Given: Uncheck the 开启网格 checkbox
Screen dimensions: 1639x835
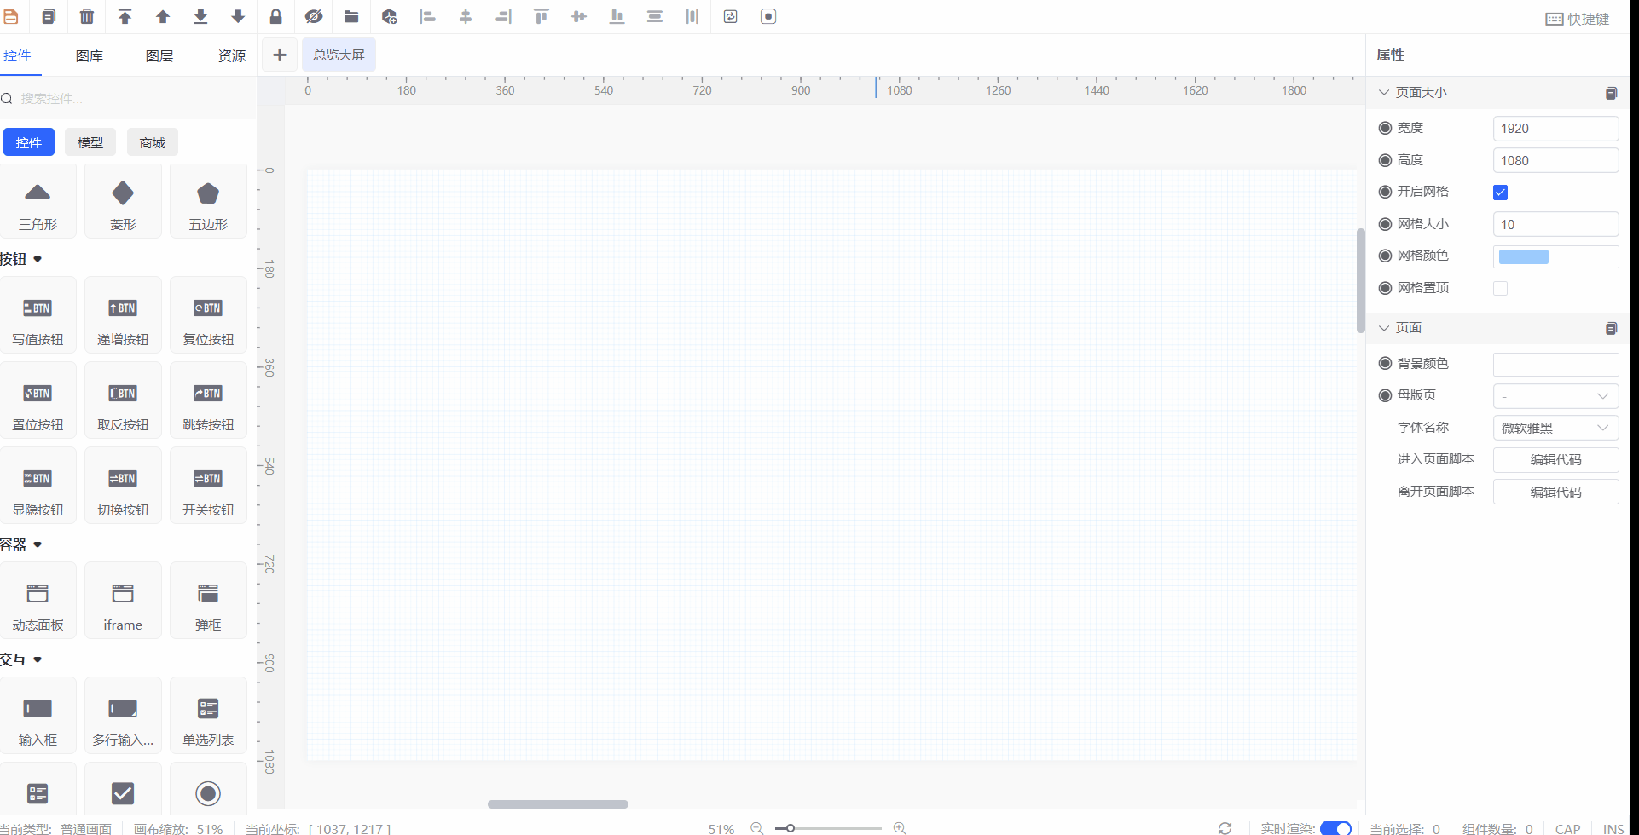Looking at the screenshot, I should (x=1500, y=193).
